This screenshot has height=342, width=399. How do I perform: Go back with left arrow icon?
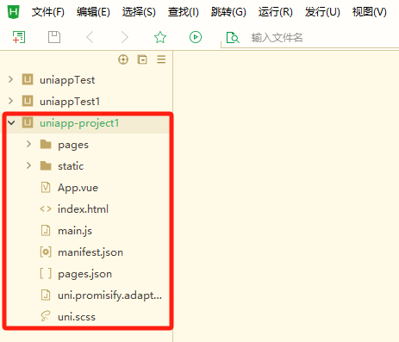coord(90,37)
